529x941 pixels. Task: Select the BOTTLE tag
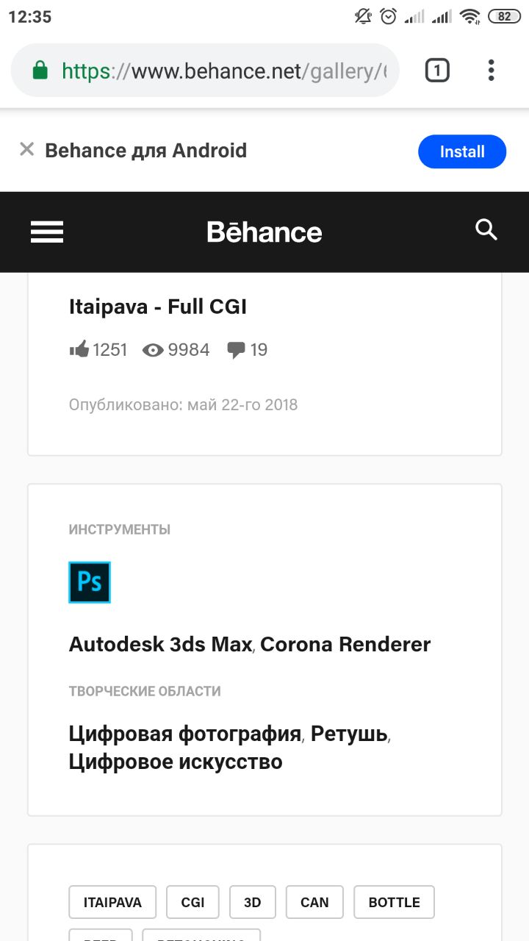394,902
